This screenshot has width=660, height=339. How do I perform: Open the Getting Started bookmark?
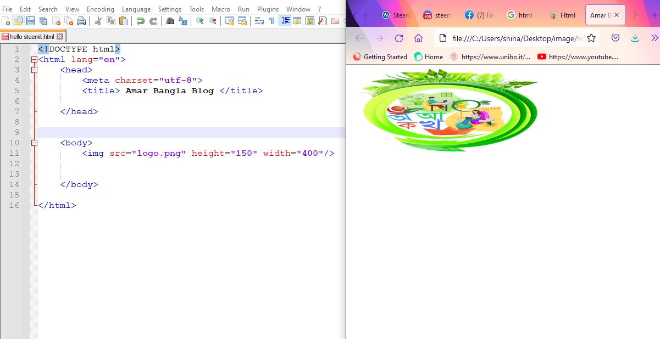pos(380,56)
